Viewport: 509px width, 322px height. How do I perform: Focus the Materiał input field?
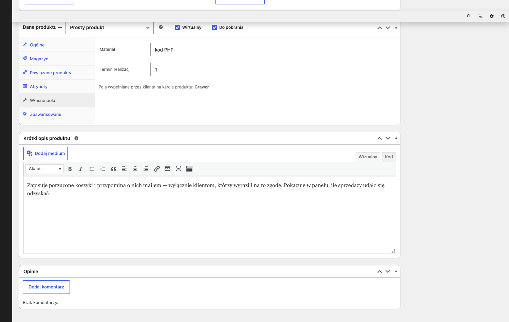coord(217,49)
